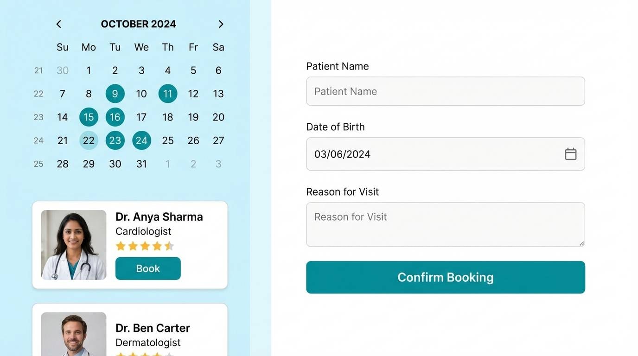Select October 11 on the calendar

click(167, 93)
